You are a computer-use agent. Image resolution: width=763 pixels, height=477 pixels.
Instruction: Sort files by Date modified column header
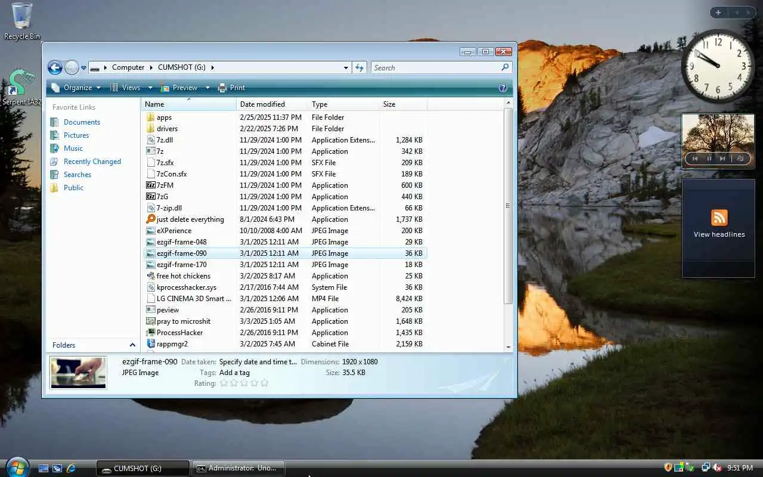pyautogui.click(x=272, y=104)
